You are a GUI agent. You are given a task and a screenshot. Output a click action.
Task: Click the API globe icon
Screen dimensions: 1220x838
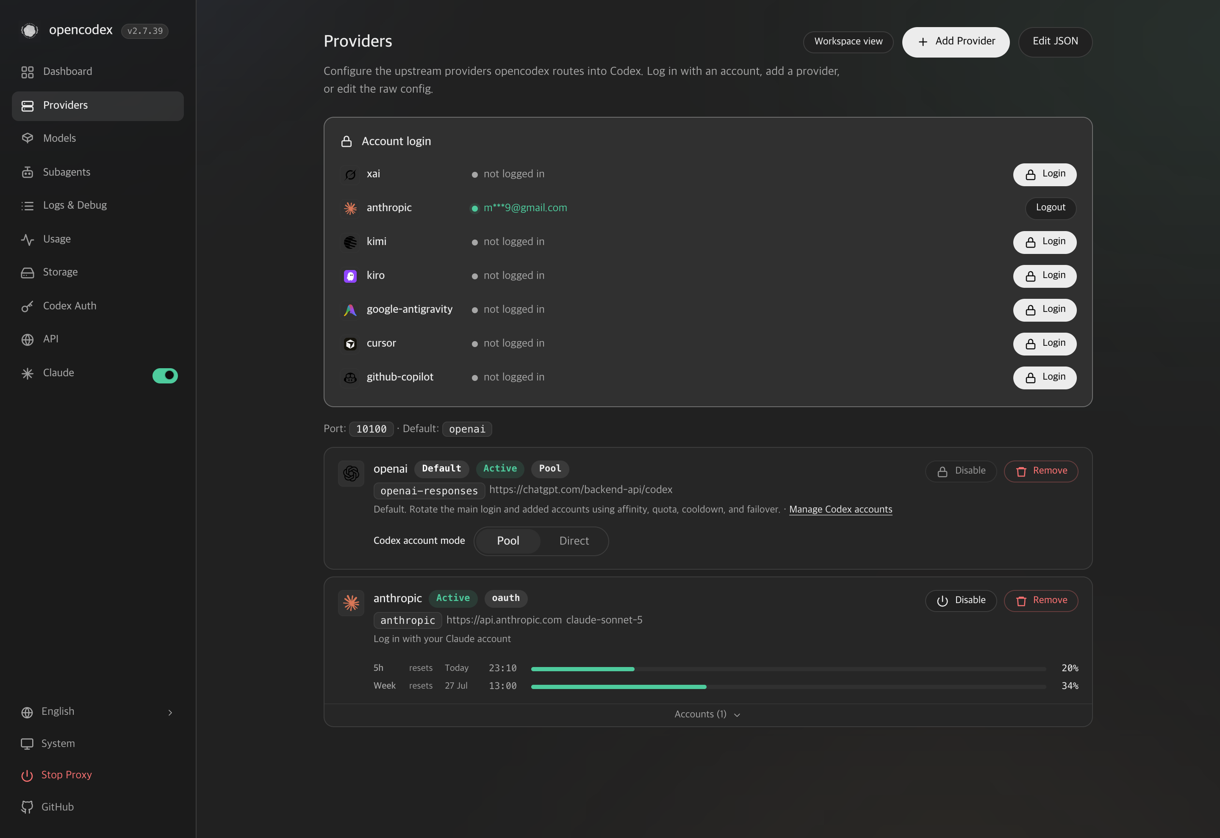point(27,340)
